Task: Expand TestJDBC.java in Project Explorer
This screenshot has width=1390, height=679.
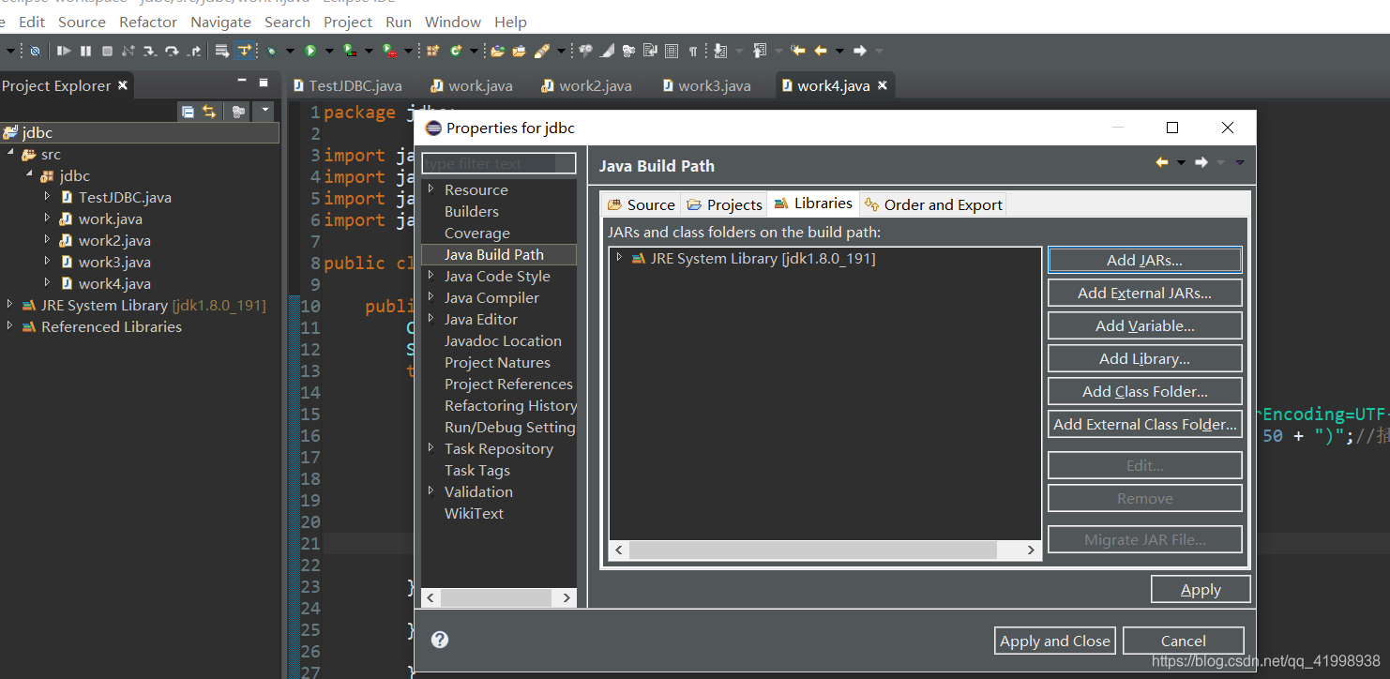Action: click(47, 197)
